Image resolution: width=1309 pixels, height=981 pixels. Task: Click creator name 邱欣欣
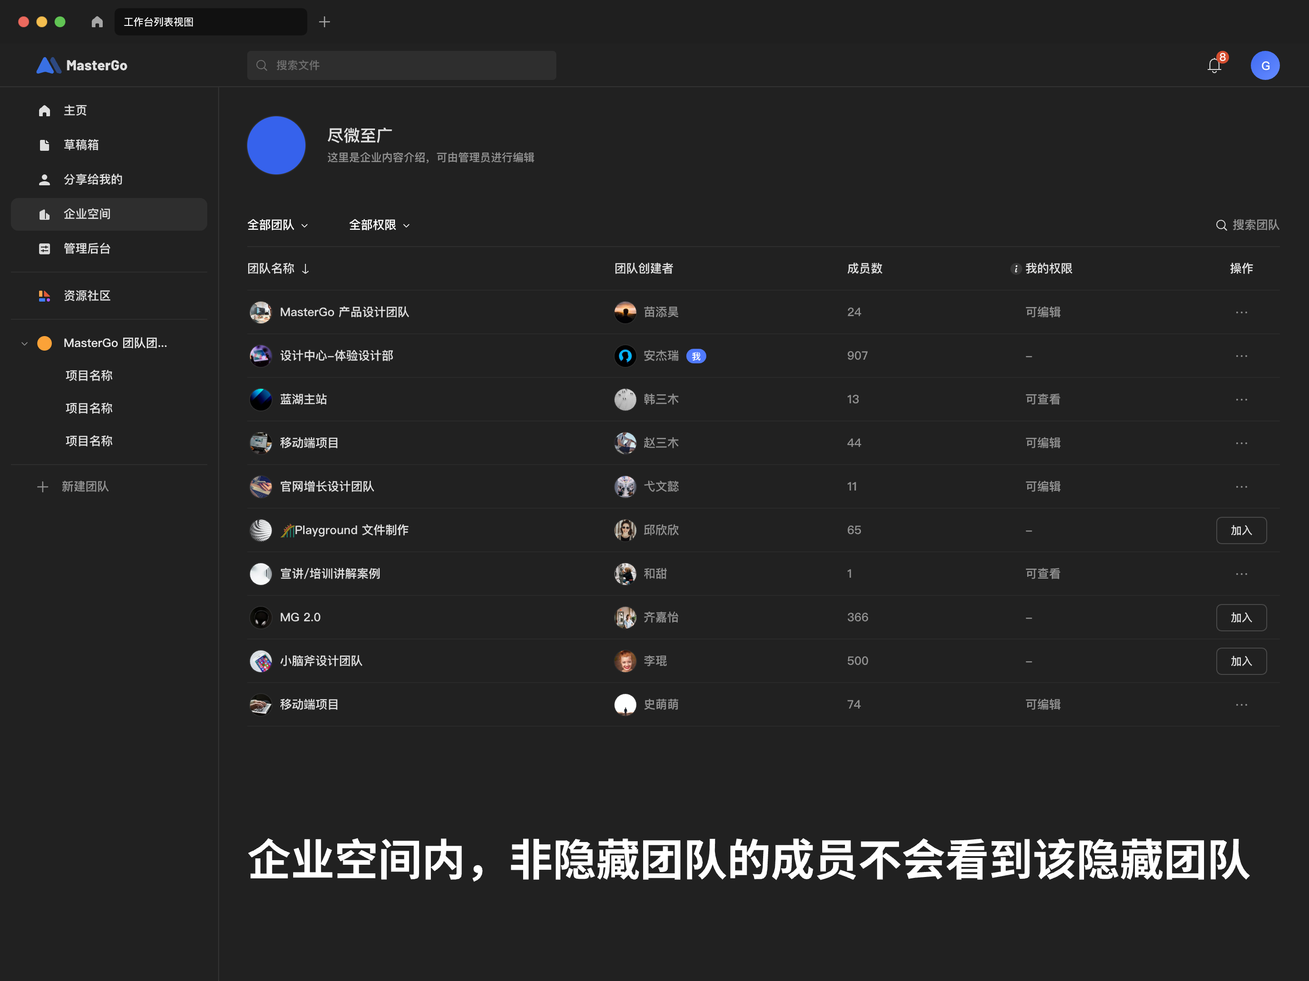660,530
